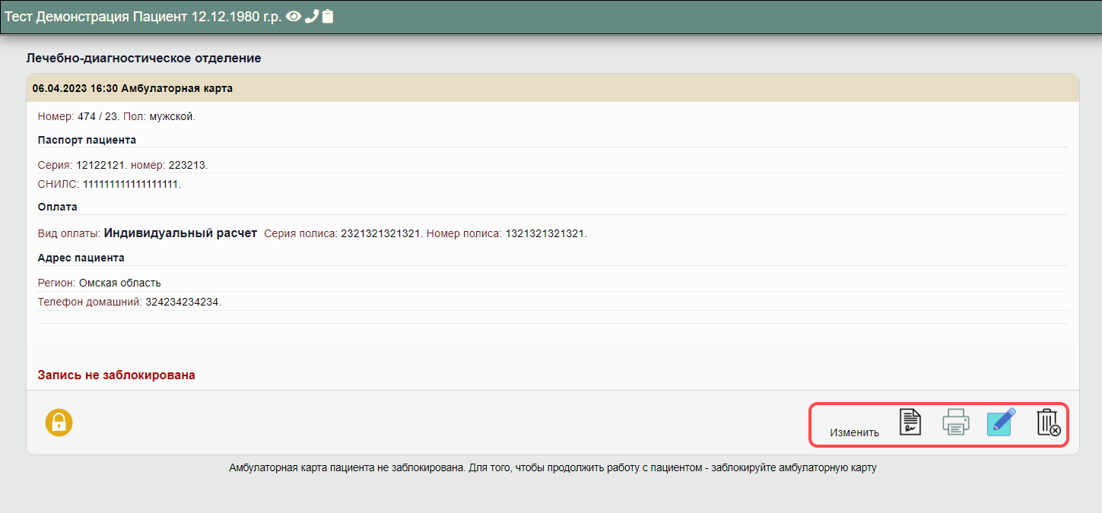1102x513 pixels.
Task: Lock the record with yellow padlock icon
Action: pyautogui.click(x=59, y=423)
